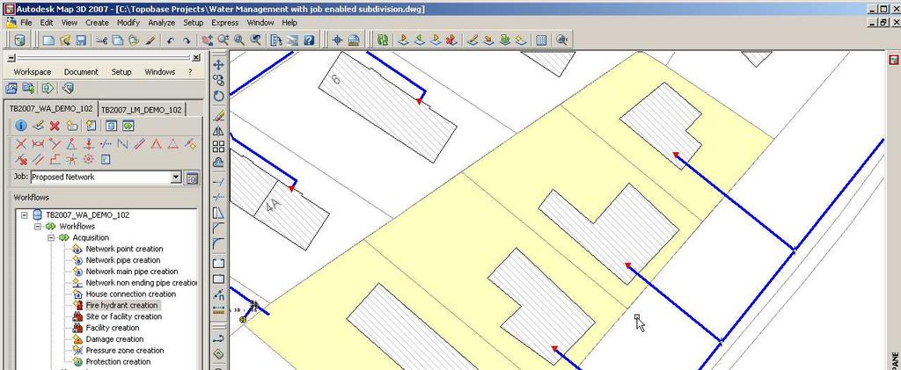Screen dimensions: 901x370
Task: Collapse the Acquisition tree node
Action: 50,237
